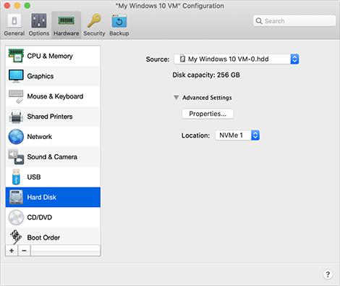Viewport: 340px width, 286px height.
Task: Add a new hardware device with plus button
Action: tap(12, 251)
